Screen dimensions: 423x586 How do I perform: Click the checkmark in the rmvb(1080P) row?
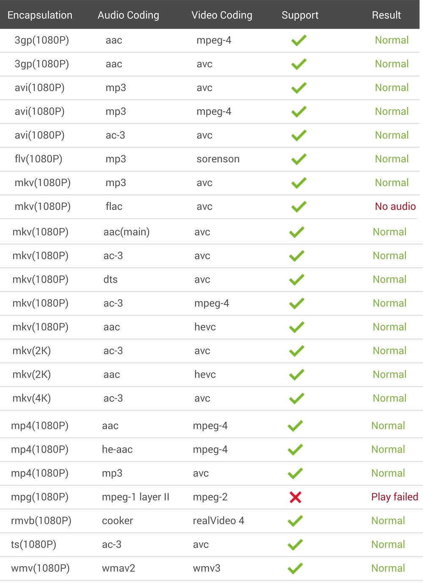[x=295, y=521]
